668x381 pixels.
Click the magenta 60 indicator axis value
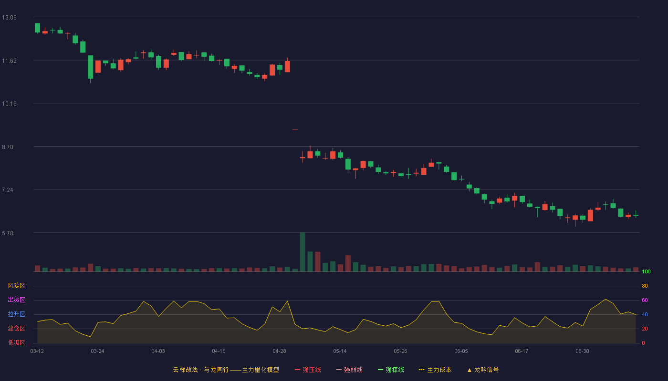pyautogui.click(x=645, y=300)
